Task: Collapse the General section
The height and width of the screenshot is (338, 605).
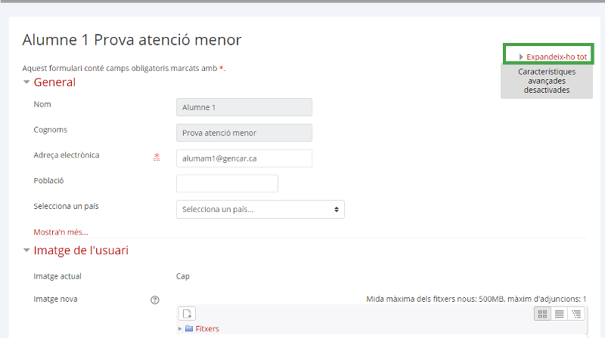Action: click(x=26, y=82)
